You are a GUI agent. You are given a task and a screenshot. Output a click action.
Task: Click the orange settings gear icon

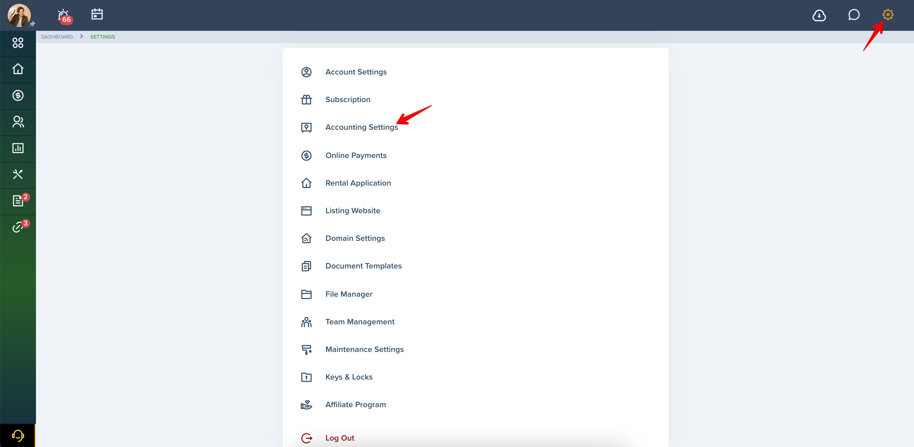point(888,14)
